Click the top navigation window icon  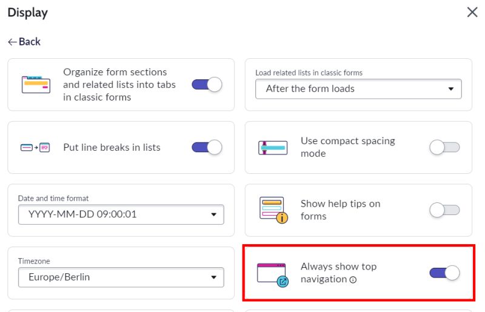click(273, 274)
